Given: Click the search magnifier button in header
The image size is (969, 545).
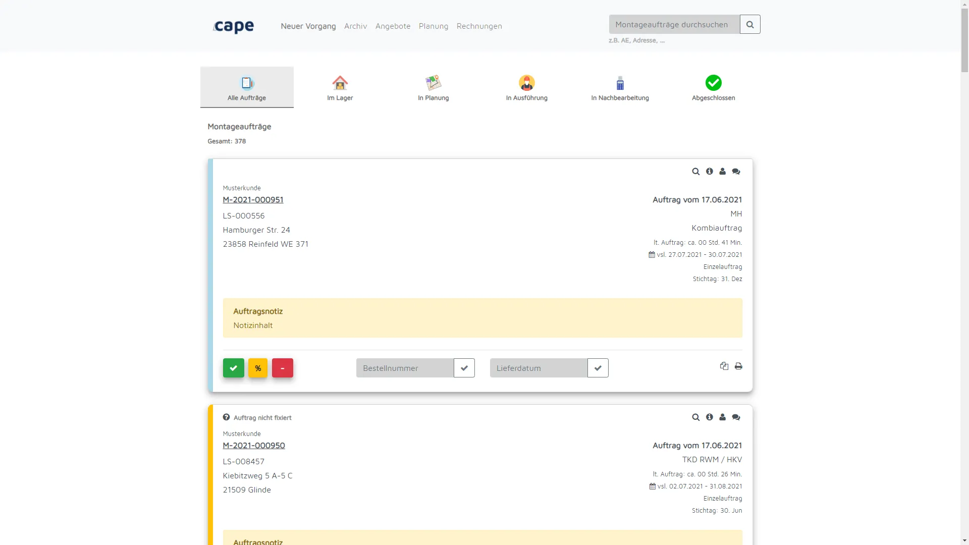Looking at the screenshot, I should tap(750, 24).
